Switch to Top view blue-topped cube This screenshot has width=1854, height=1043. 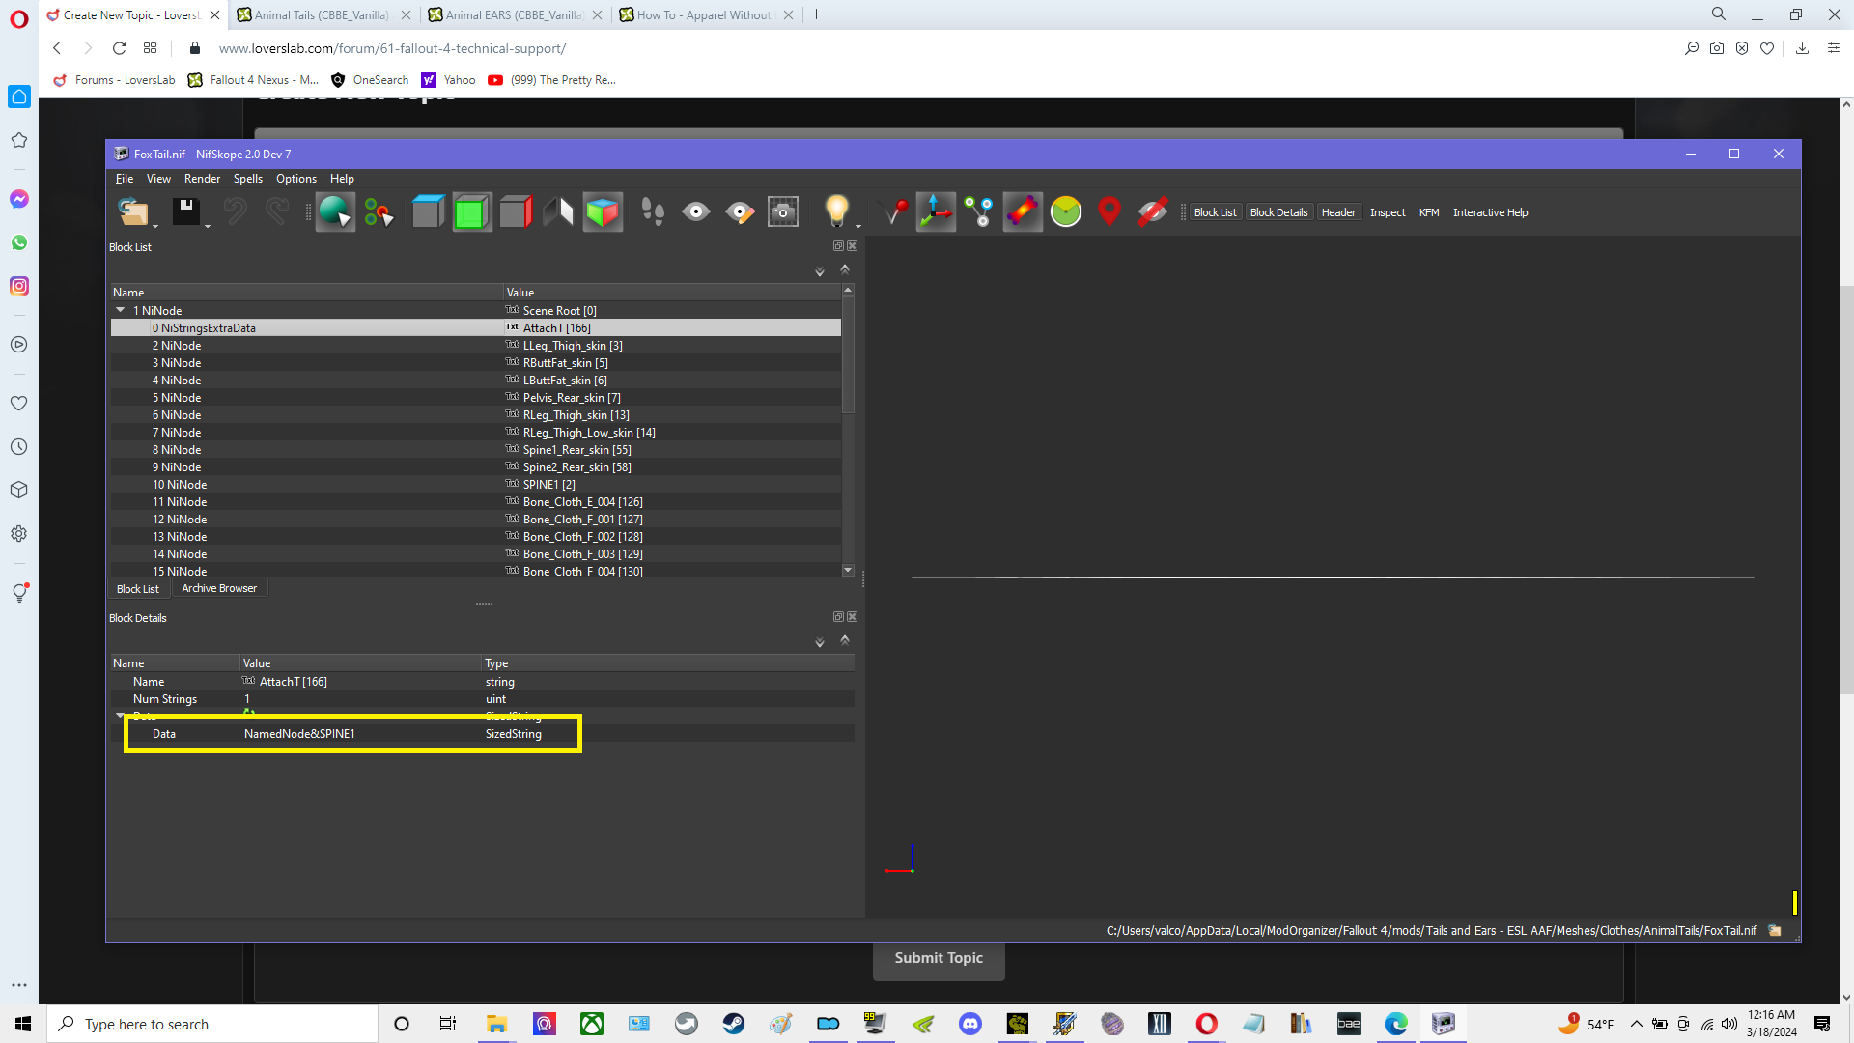[428, 211]
